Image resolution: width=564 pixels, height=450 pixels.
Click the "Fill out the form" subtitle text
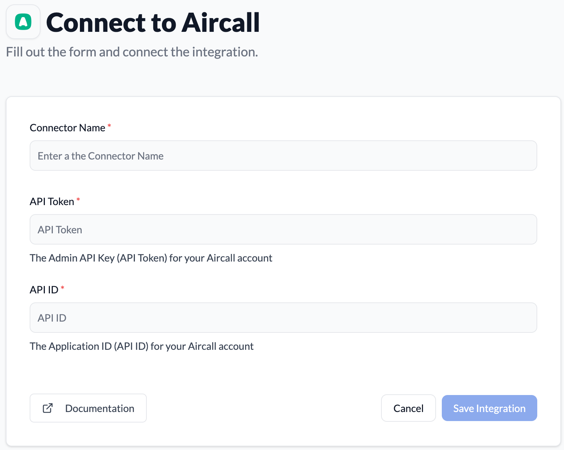point(132,52)
